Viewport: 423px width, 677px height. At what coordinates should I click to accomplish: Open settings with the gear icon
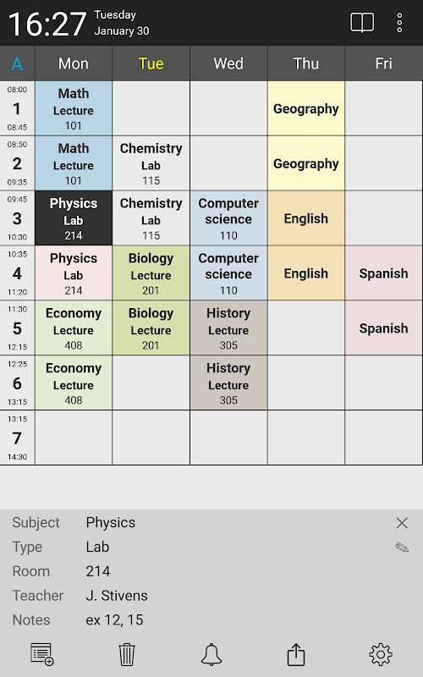pyautogui.click(x=381, y=654)
